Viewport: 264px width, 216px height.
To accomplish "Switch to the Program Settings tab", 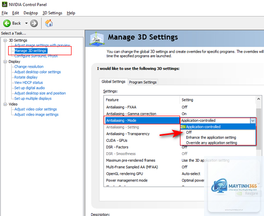I will click(x=143, y=82).
